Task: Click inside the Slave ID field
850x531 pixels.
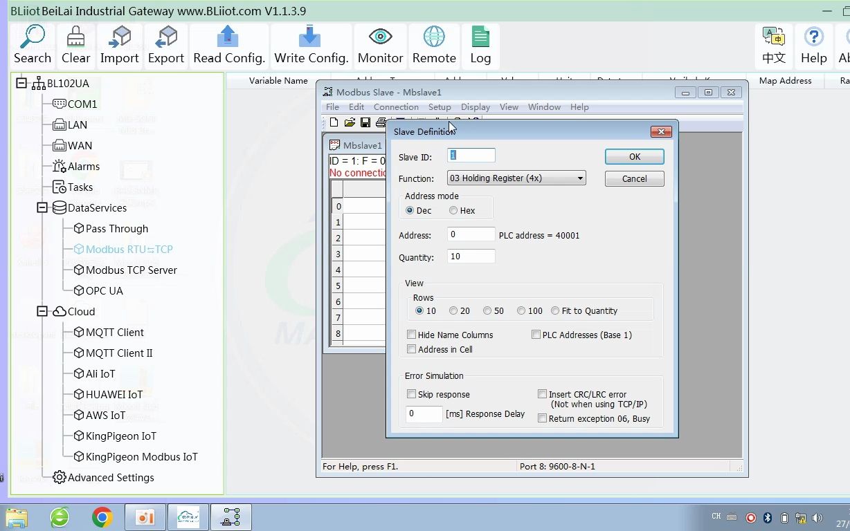Action: click(x=471, y=155)
